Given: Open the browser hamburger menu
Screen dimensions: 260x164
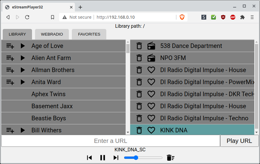Looking at the screenshot, I should point(252,17).
